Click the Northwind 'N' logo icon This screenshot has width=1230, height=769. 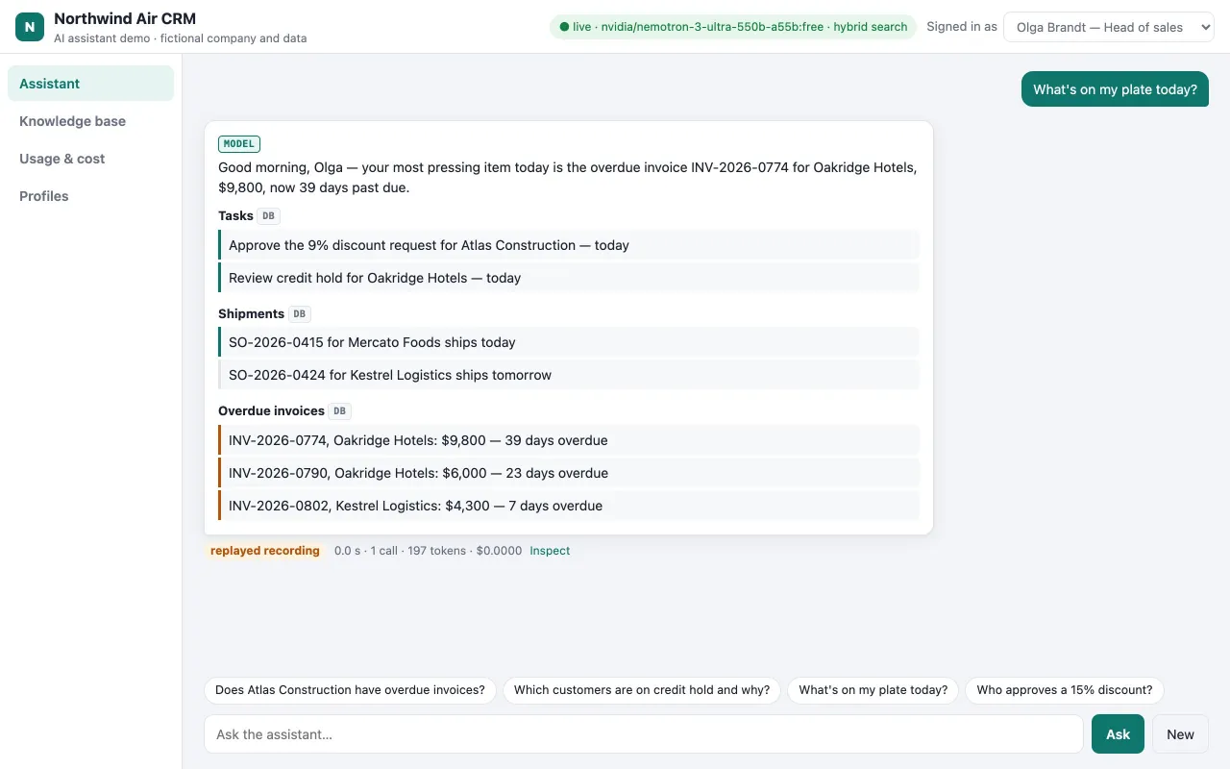pos(30,27)
